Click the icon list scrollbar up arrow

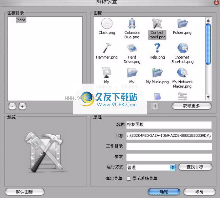click(208, 20)
